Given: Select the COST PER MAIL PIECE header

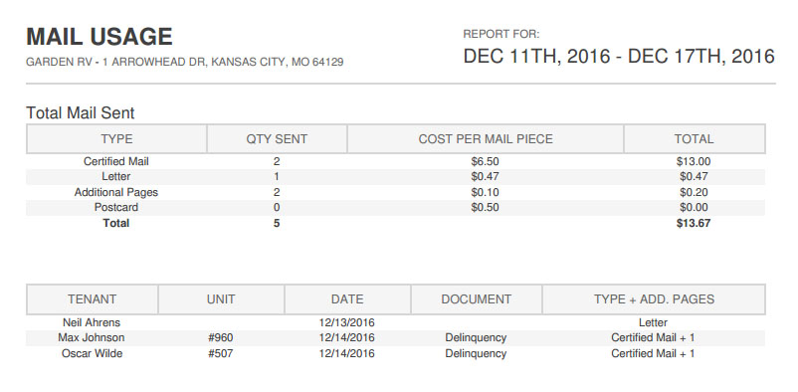Looking at the screenshot, I should 486,139.
